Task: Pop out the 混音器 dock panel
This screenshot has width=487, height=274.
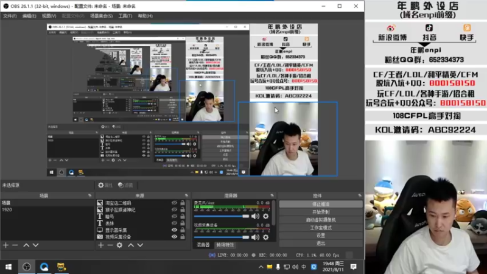Action: tap(272, 195)
